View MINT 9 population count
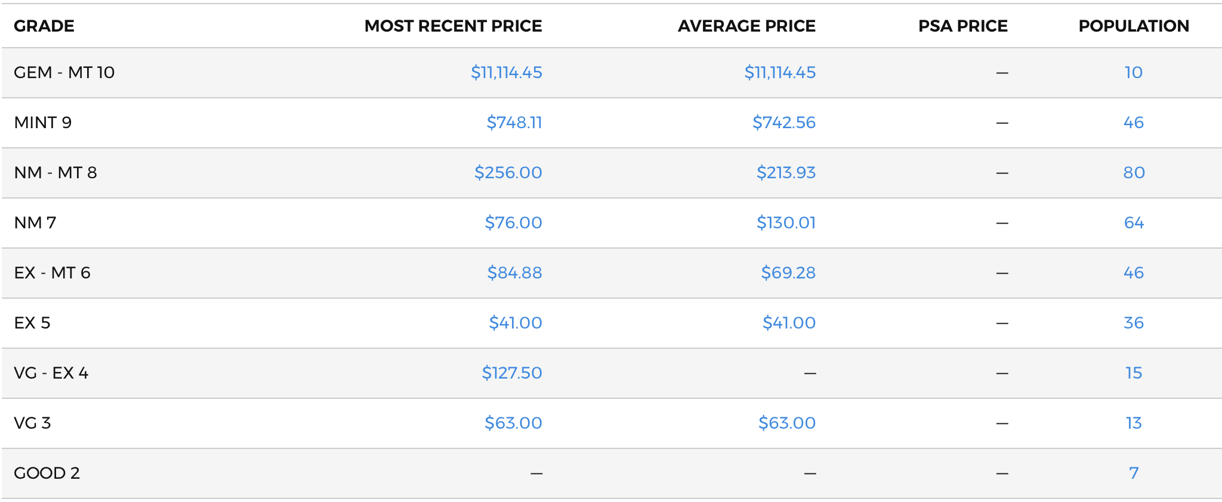The height and width of the screenshot is (502, 1222). click(x=1134, y=123)
